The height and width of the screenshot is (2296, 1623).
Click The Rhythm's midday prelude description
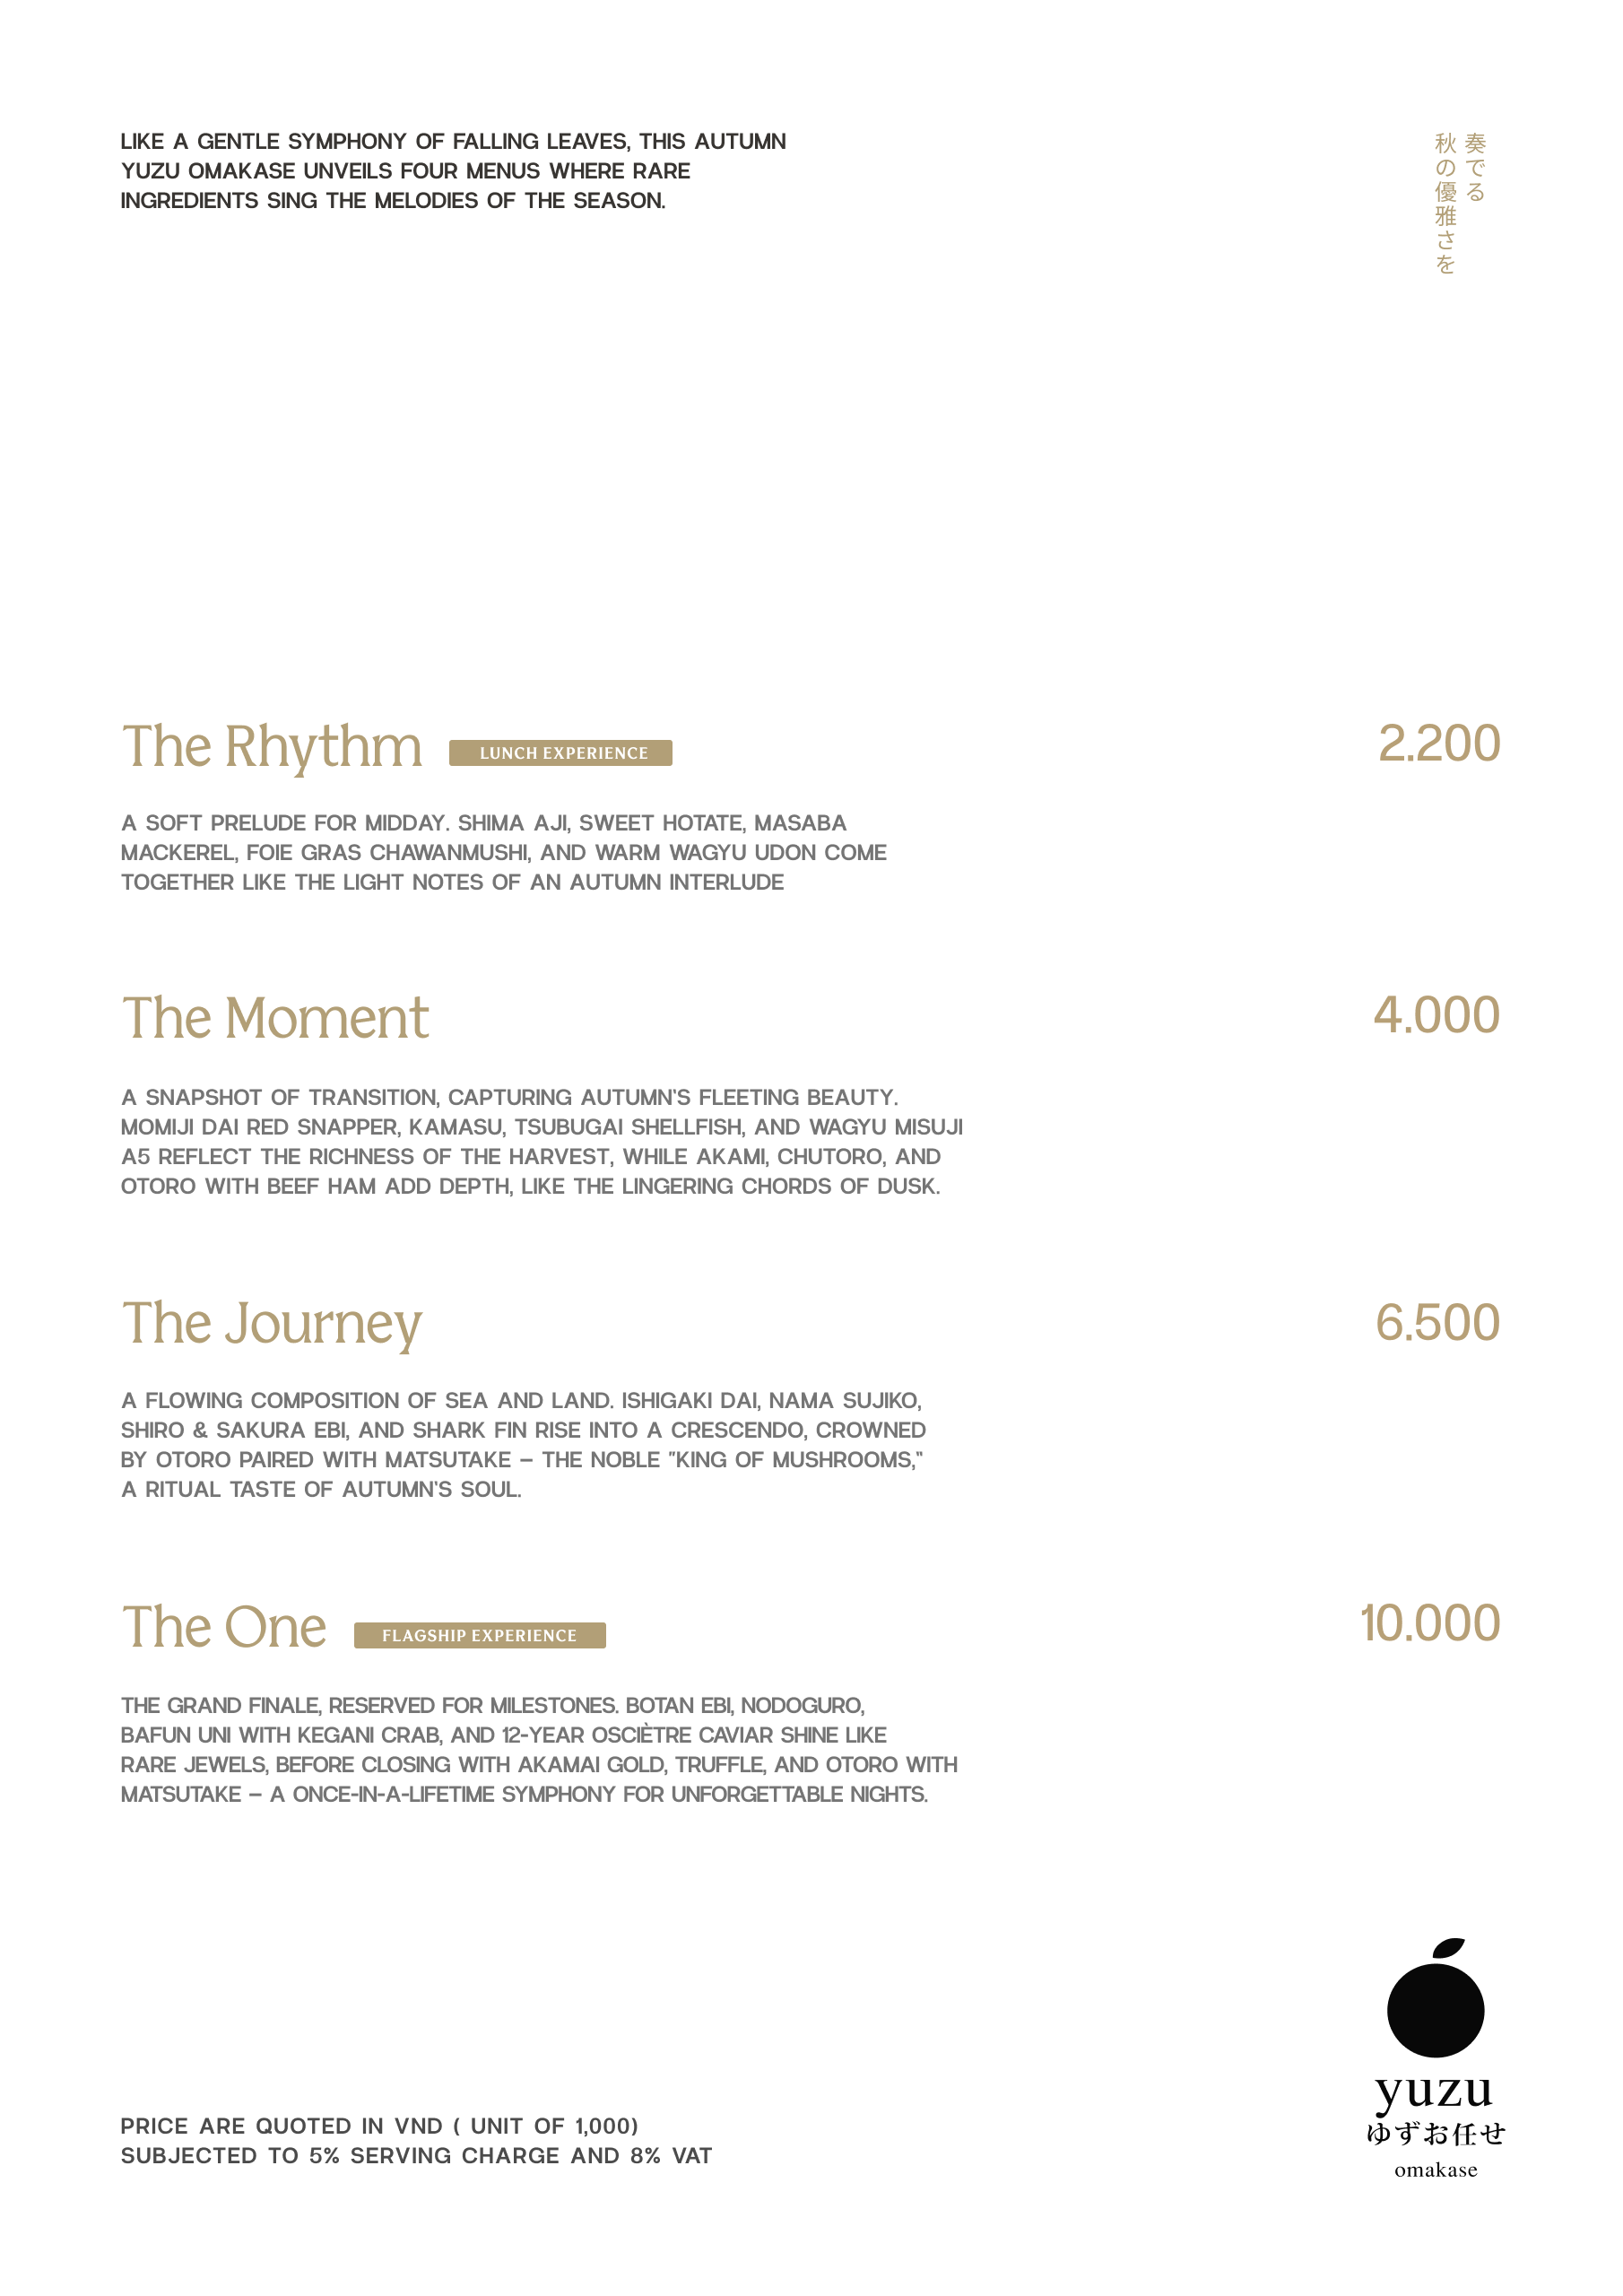(x=503, y=852)
